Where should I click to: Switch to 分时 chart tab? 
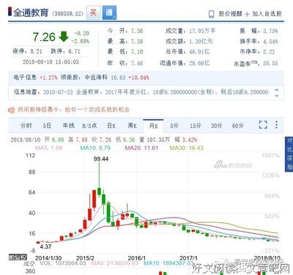coord(26,125)
